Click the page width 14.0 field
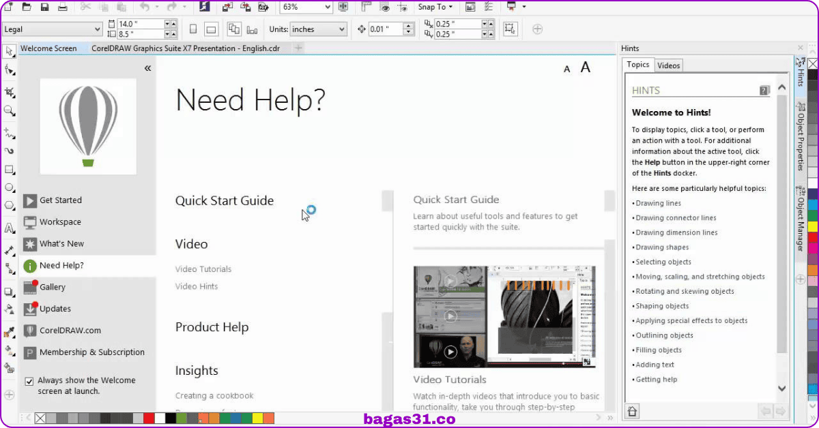Screen dimensions: 819x428 pyautogui.click(x=141, y=24)
